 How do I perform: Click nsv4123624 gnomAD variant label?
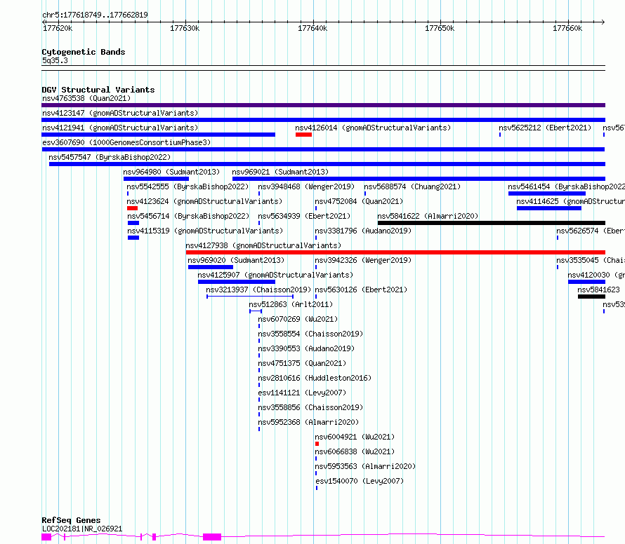coord(204,201)
